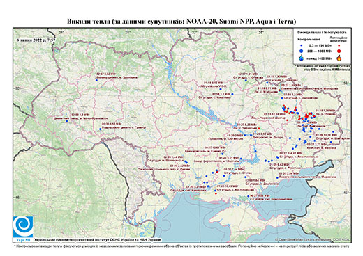This screenshot has width=363, height=256.
Task: Click red marker near Cherkaske forest label
Action: pos(259,128)
